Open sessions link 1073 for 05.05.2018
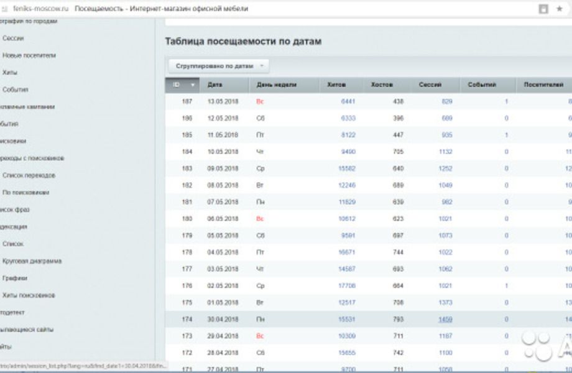The image size is (572, 373). pos(445,236)
